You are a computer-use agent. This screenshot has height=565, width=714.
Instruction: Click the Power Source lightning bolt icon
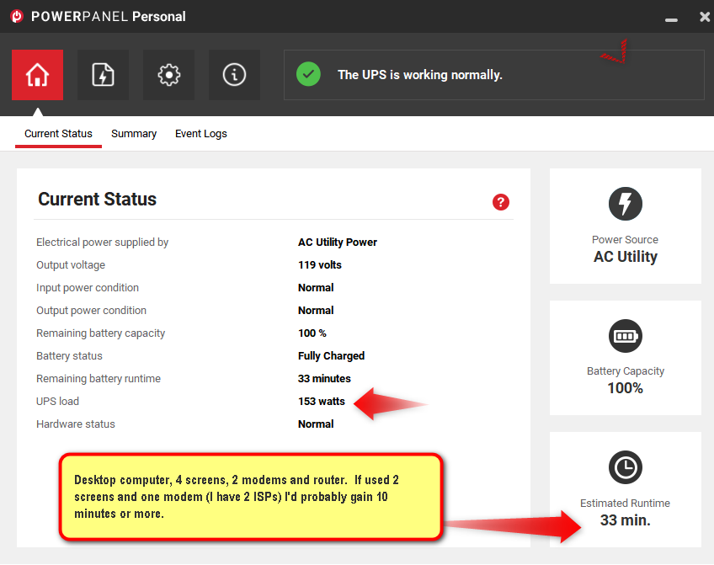point(625,204)
